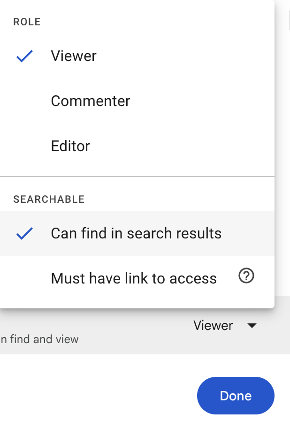Click the black triangle arrow beside Viewer

pos(252,326)
